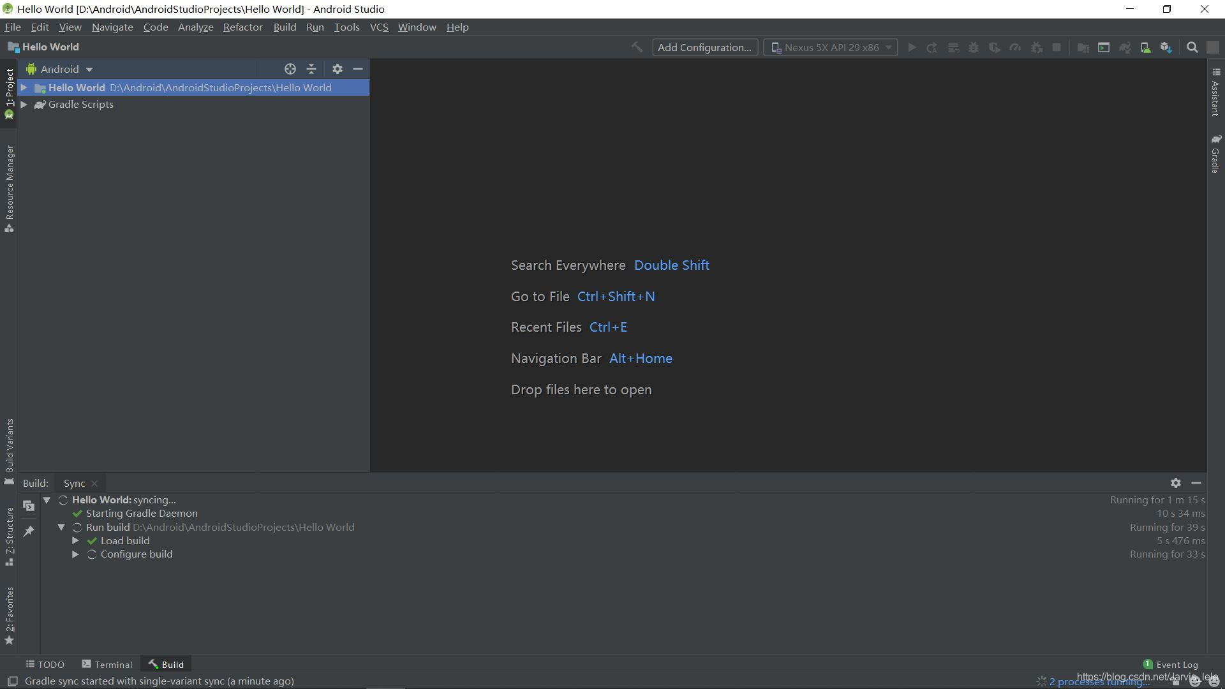The width and height of the screenshot is (1225, 689).
Task: Select the Starting Gradle Daemon row
Action: 142,514
